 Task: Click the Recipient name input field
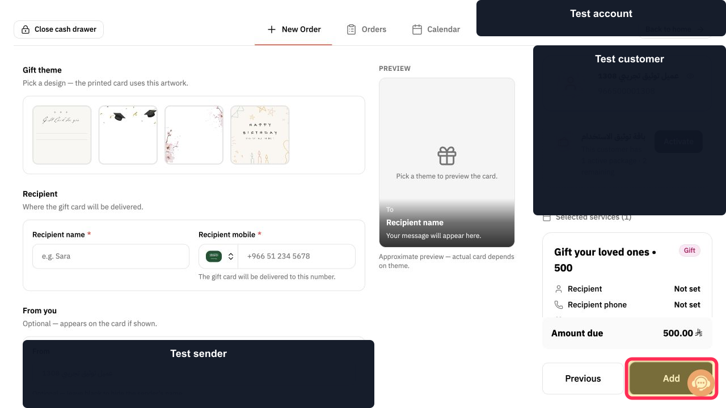[111, 256]
